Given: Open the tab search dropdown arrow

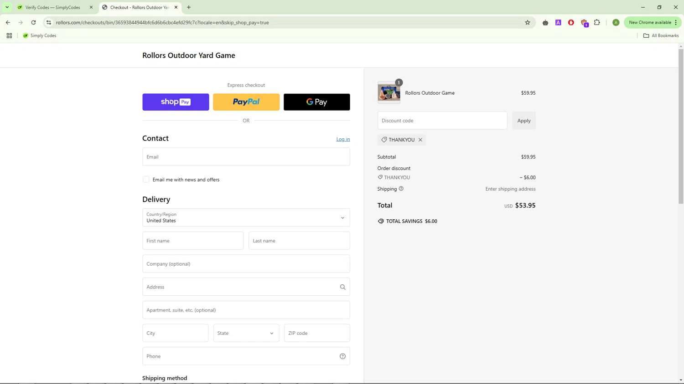Looking at the screenshot, I should (7, 7).
